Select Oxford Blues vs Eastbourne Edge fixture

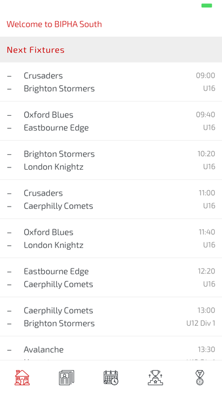pyautogui.click(x=111, y=121)
